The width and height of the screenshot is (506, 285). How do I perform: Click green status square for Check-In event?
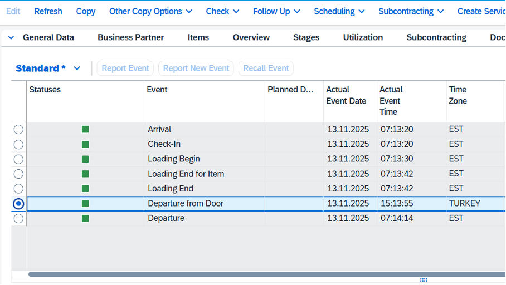[x=85, y=144]
